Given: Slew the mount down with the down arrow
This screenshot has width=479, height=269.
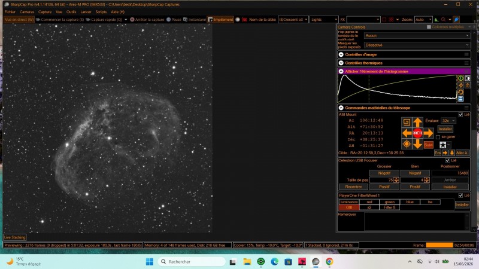Looking at the screenshot, I should point(417,144).
